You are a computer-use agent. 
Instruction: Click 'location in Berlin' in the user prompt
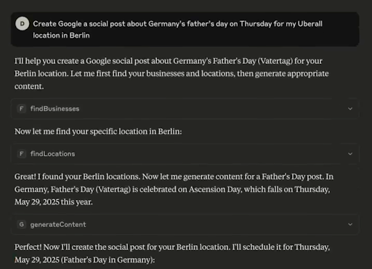61,36
